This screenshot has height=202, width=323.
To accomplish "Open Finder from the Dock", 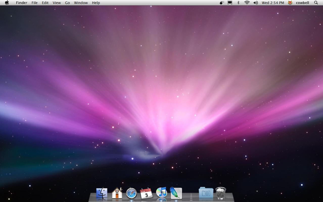I will click(102, 193).
